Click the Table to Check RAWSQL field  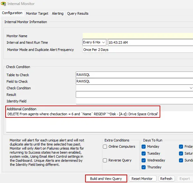(134, 75)
